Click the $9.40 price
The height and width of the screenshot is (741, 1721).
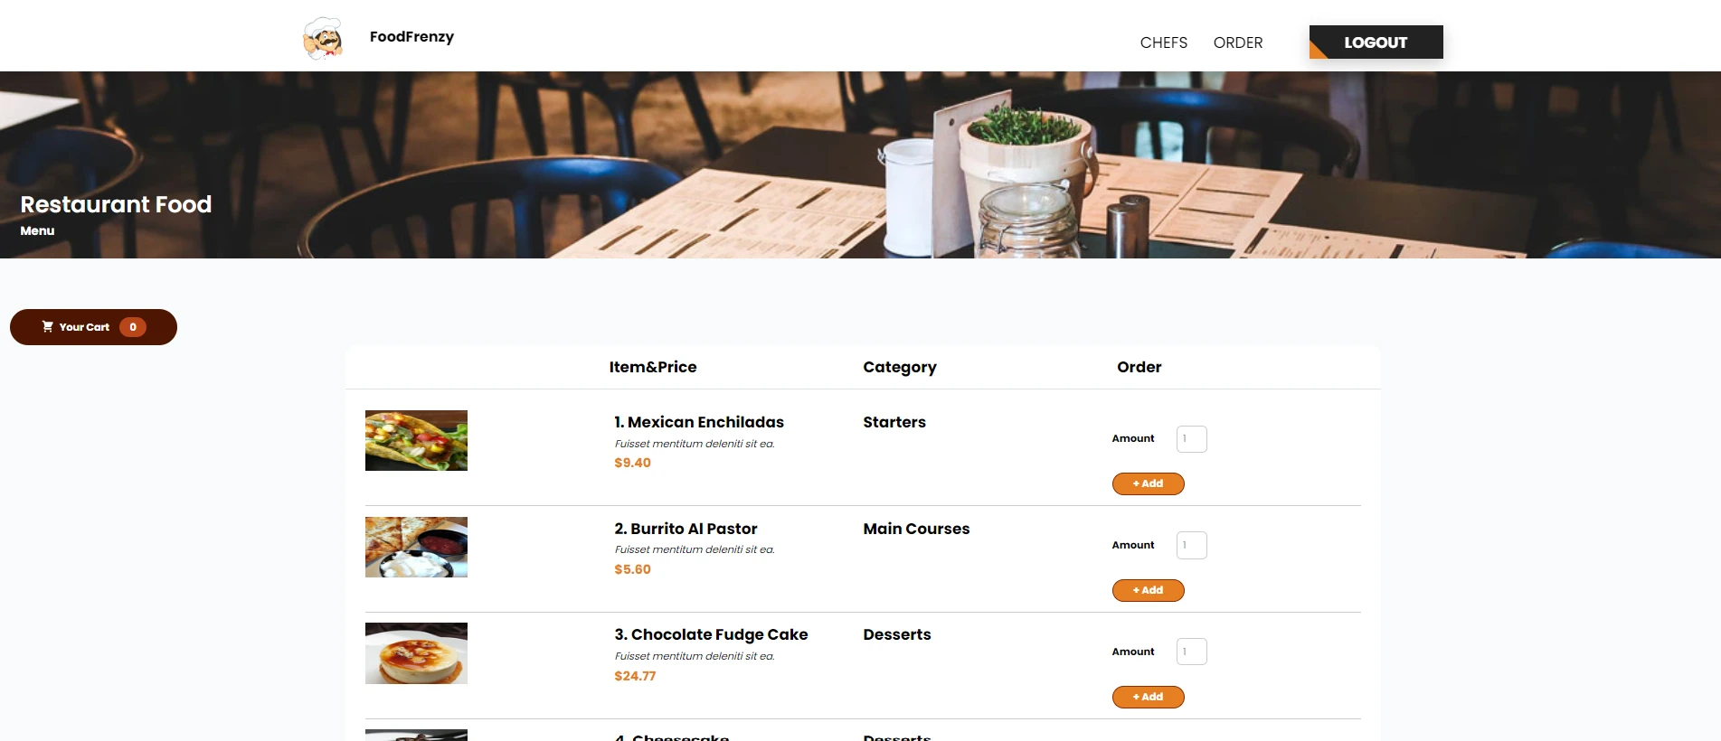632,463
